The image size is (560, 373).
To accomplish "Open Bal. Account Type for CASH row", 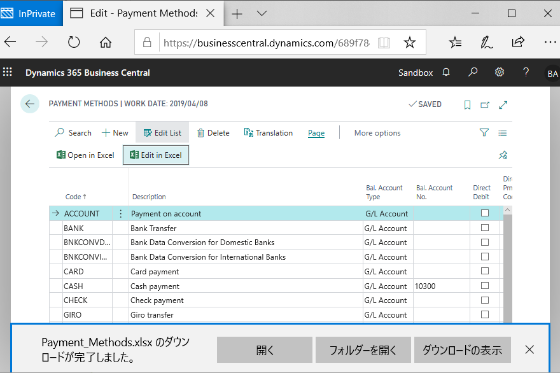I will 388,286.
